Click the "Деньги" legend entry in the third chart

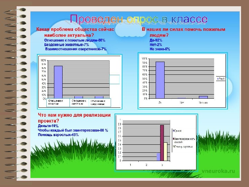click(177, 131)
